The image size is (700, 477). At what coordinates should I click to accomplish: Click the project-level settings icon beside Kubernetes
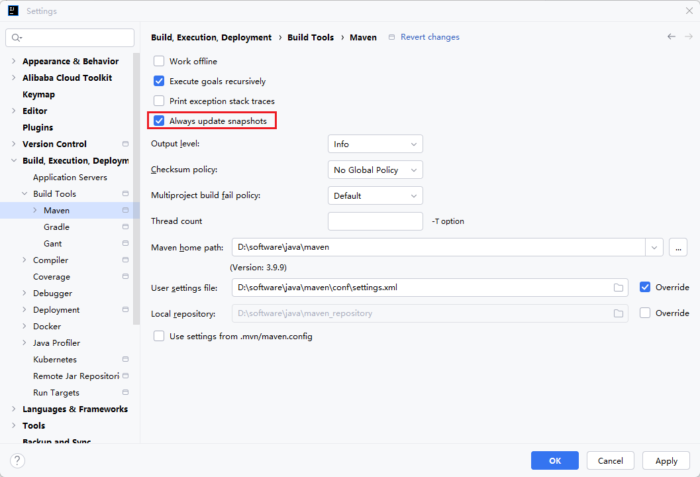click(125, 359)
